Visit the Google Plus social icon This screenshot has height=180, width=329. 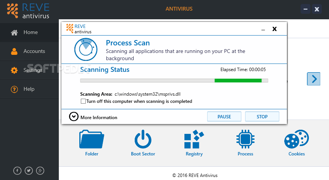click(x=40, y=171)
